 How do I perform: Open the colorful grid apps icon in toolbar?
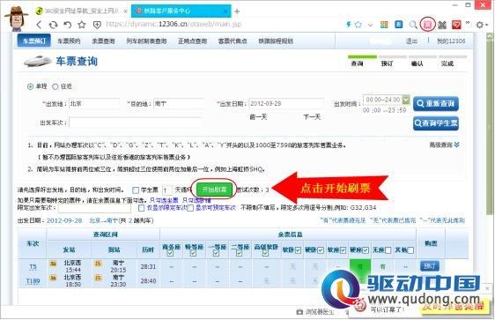pos(384,25)
